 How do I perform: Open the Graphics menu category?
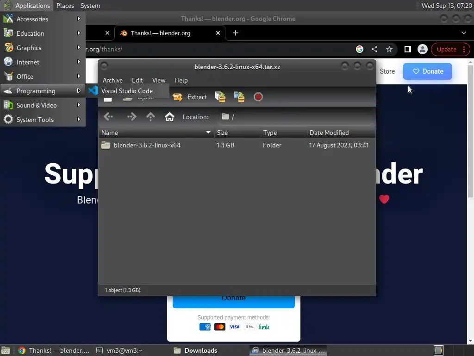[x=43, y=48]
